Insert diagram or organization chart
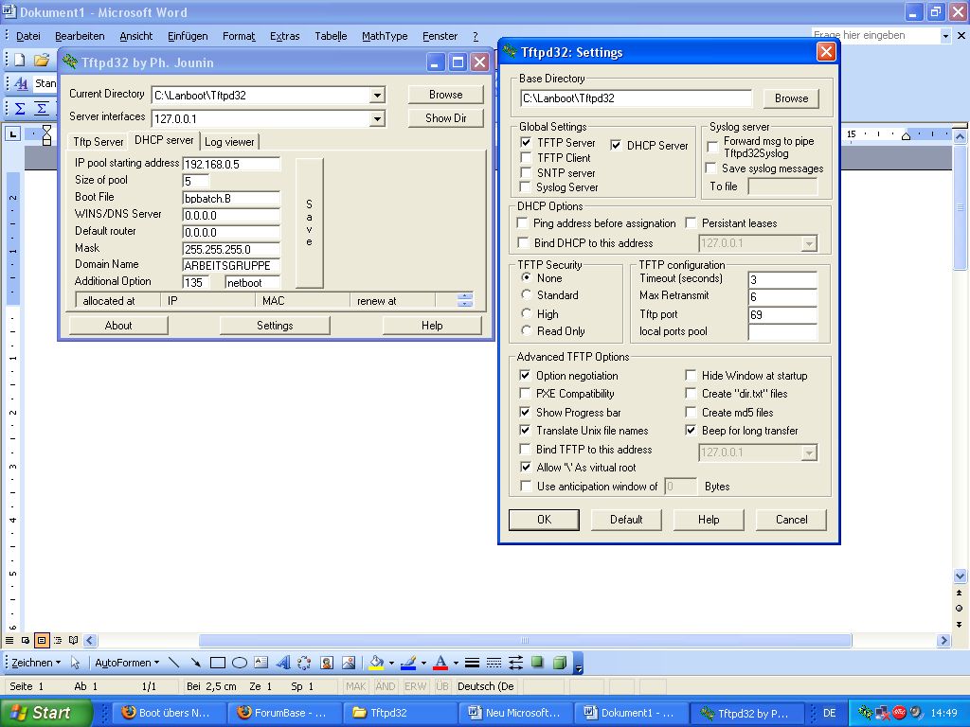970x727 pixels. (304, 663)
